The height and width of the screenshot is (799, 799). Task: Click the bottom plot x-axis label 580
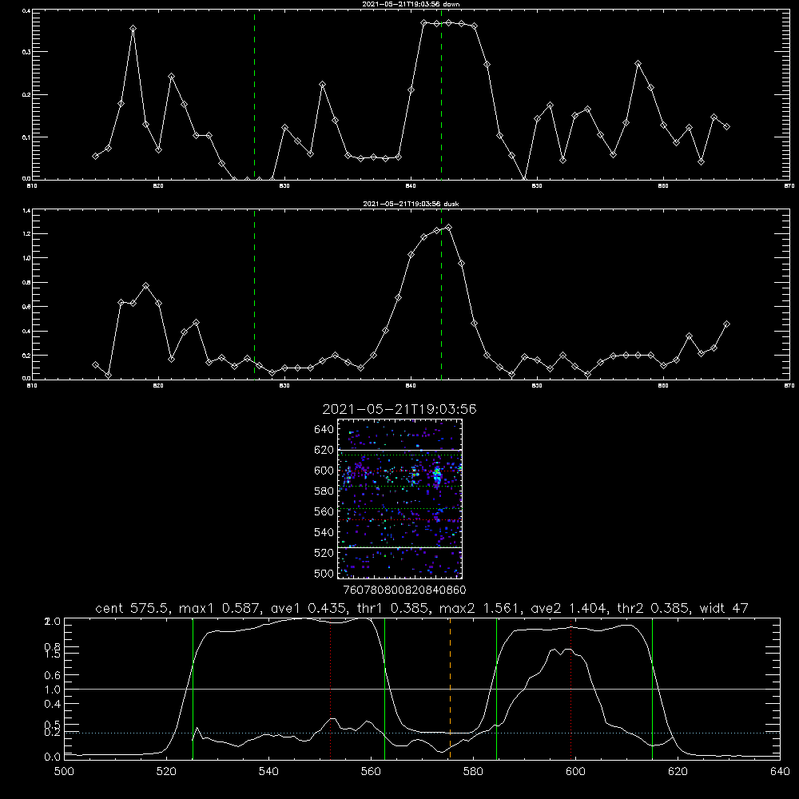click(473, 772)
